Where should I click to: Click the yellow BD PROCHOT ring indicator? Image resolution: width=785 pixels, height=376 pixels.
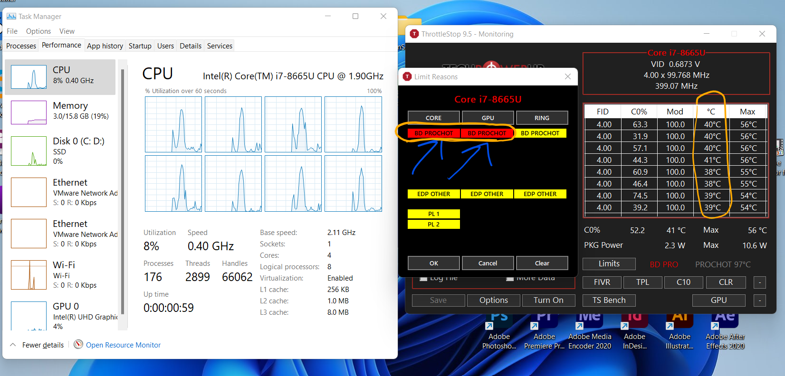coord(540,133)
